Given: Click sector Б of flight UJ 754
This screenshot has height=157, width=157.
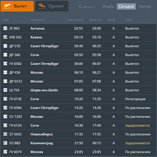Looking at the screenshot, I should pyautogui.click(x=114, y=90).
